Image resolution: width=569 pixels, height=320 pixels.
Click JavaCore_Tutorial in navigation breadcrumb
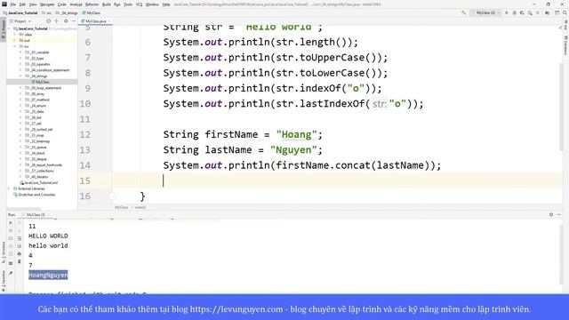click(x=22, y=12)
